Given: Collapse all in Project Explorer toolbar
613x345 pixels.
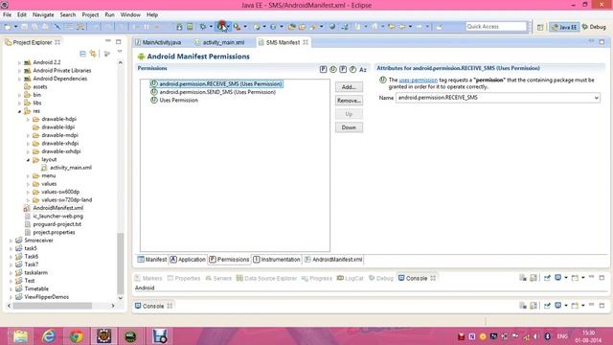Looking at the screenshot, I should tap(82, 54).
